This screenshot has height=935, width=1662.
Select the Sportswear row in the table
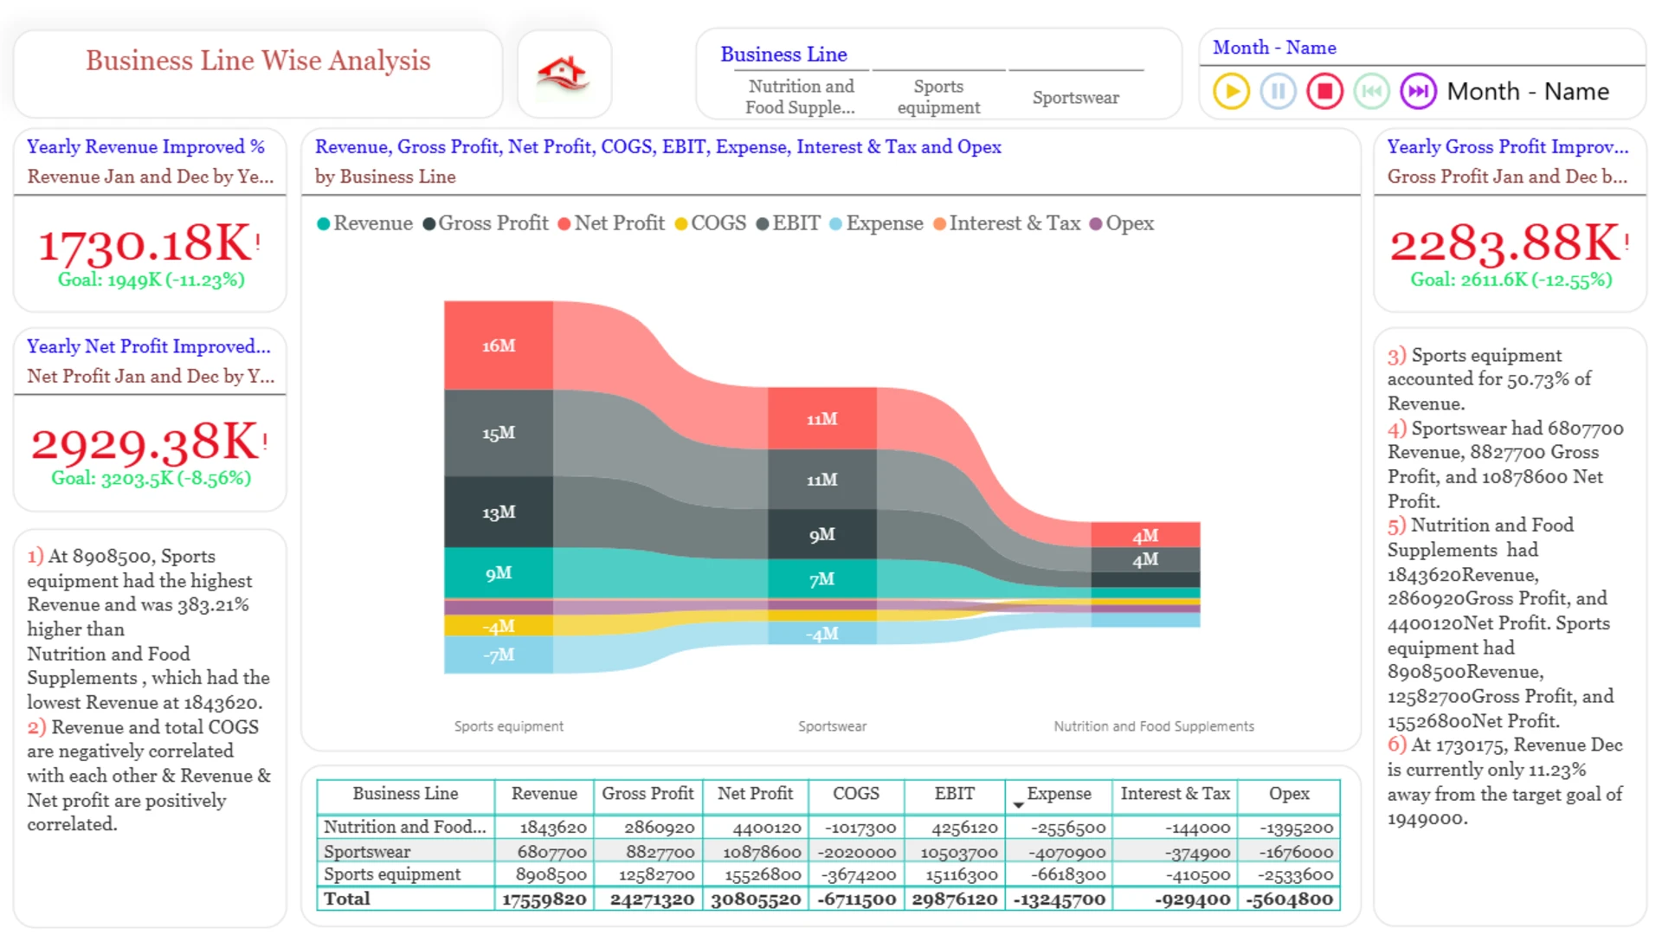(x=828, y=851)
